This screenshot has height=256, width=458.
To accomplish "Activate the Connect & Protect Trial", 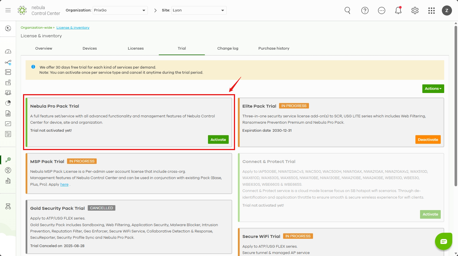I will click(430, 214).
